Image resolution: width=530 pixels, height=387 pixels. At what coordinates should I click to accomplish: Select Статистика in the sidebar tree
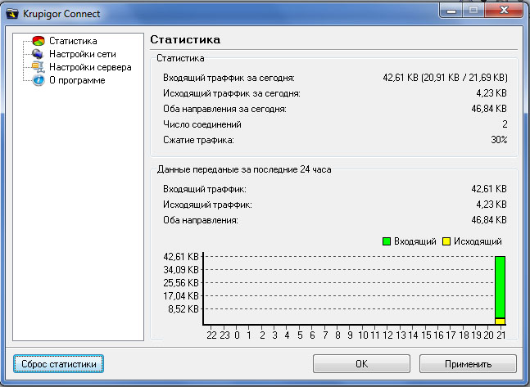click(73, 40)
